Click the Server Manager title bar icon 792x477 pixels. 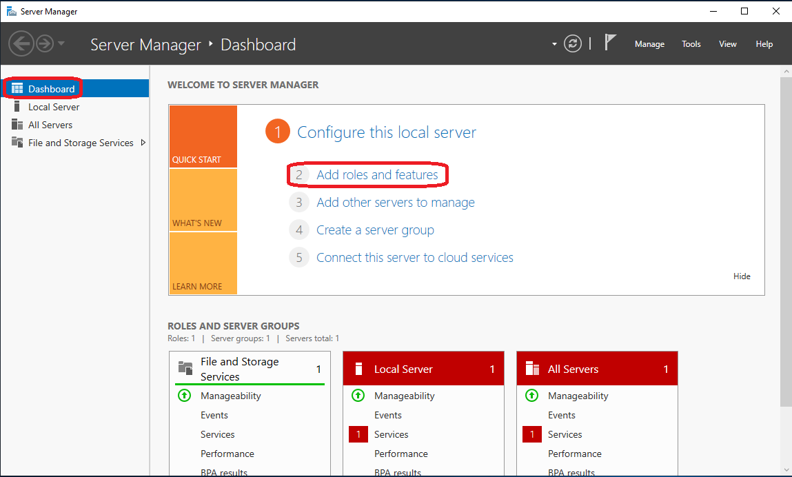tap(10, 11)
